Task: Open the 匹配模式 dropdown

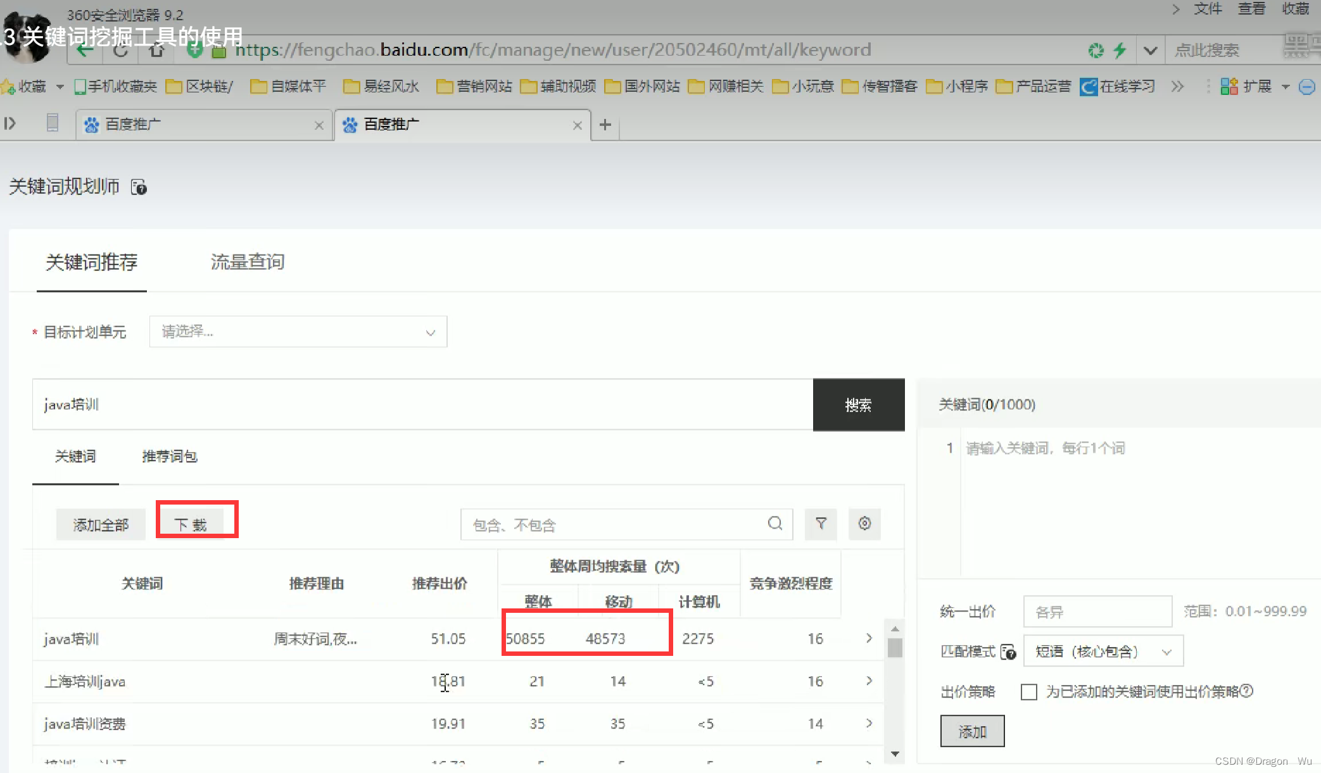Action: coord(1103,651)
